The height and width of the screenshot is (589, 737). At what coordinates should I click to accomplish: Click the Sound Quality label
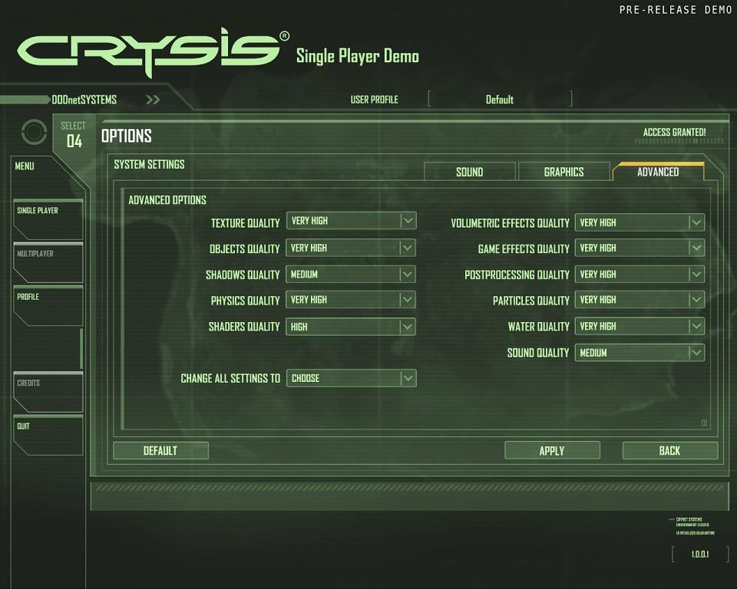tap(538, 353)
